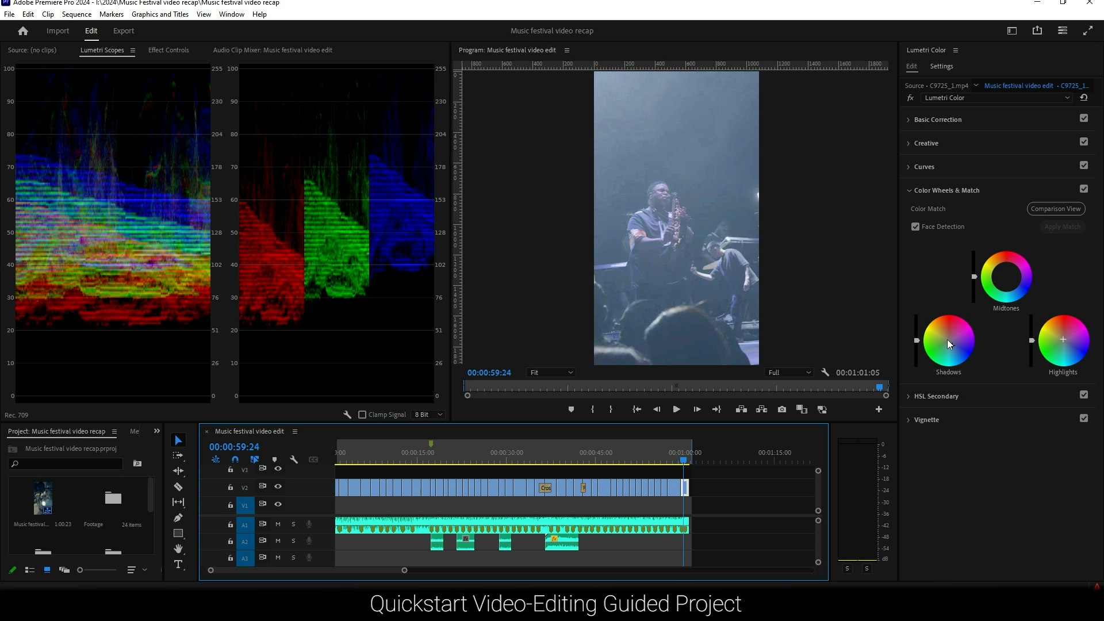Image resolution: width=1104 pixels, height=621 pixels.
Task: Open Program monitor wrench settings
Action: pyautogui.click(x=825, y=373)
